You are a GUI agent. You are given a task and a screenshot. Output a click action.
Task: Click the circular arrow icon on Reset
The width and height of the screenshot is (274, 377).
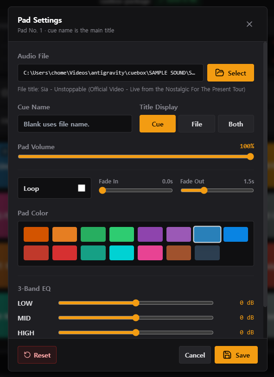[x=27, y=355]
